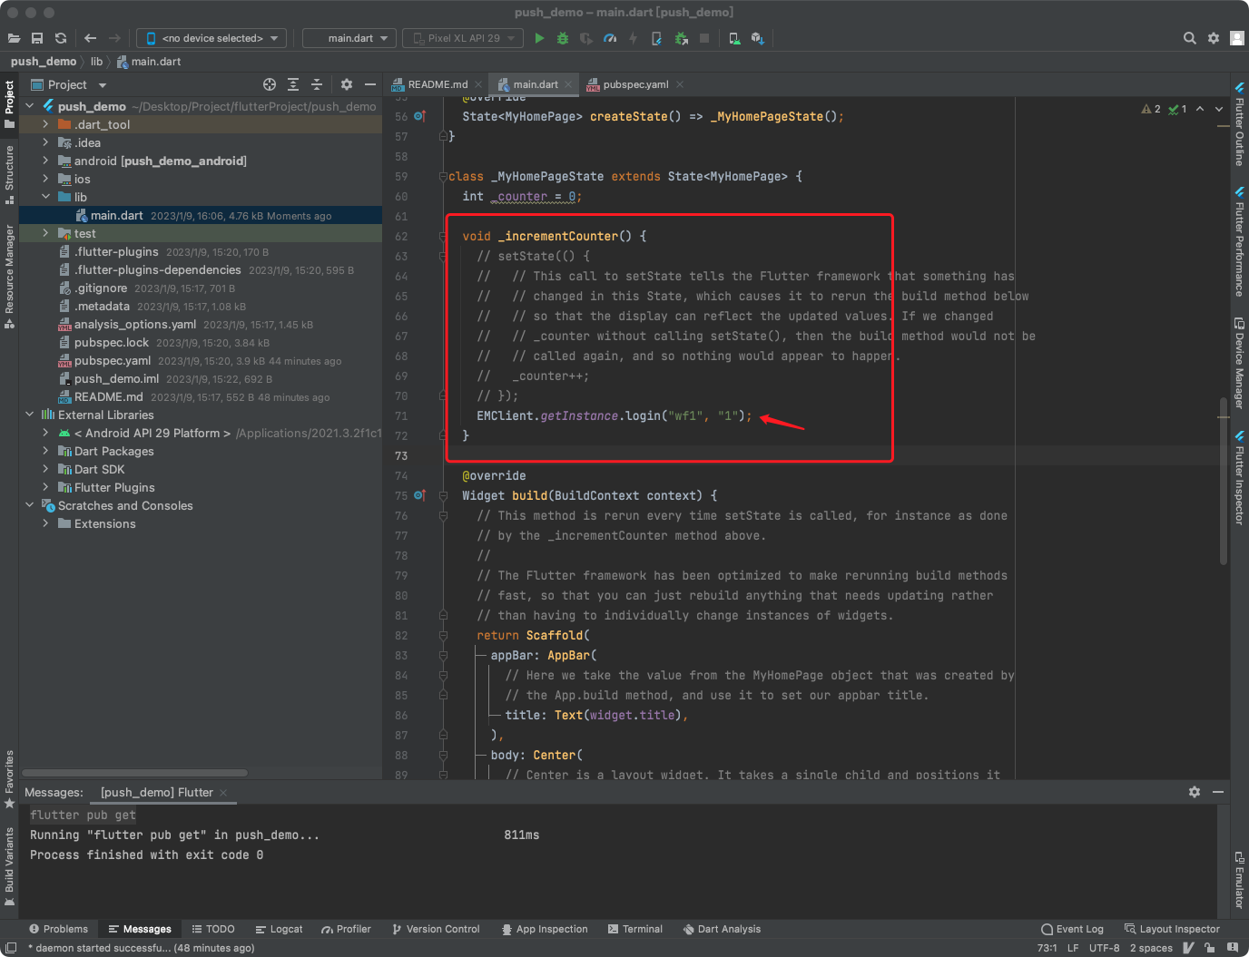1249x957 pixels.
Task: Click the Sync/reload icon in toolbar
Action: point(61,38)
